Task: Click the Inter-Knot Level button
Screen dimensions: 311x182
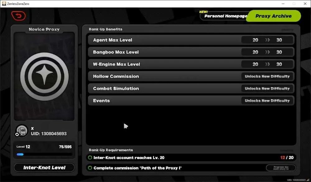Action: tap(44, 167)
